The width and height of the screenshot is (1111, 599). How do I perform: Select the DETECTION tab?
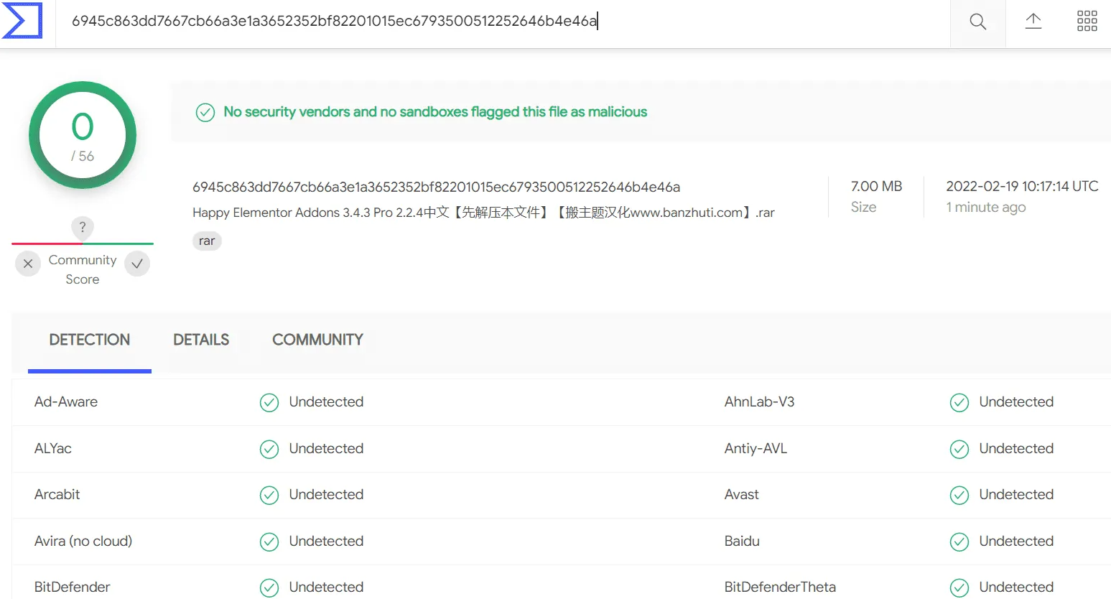pyautogui.click(x=90, y=340)
